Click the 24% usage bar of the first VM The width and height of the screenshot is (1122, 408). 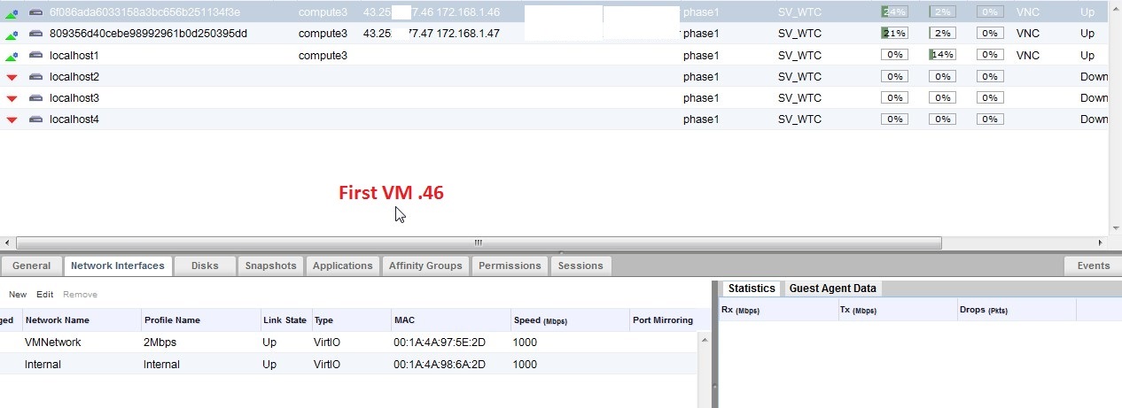(x=894, y=12)
